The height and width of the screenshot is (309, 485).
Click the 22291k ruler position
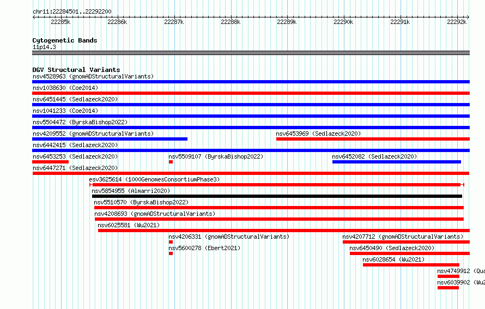click(x=400, y=22)
